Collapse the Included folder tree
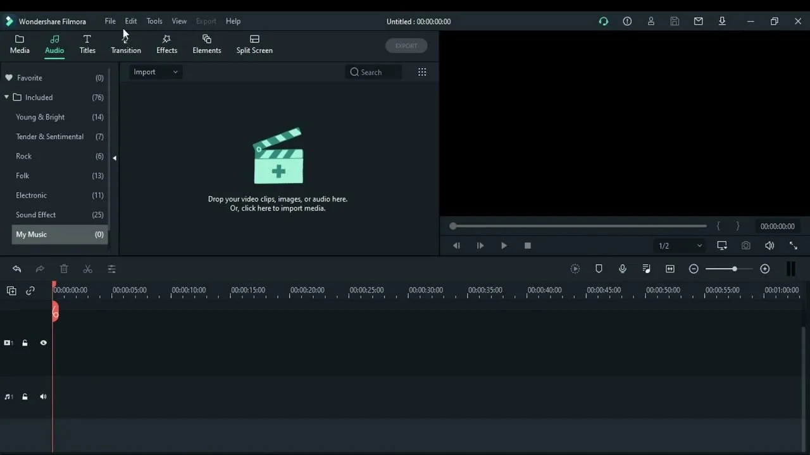The width and height of the screenshot is (810, 455). tap(6, 97)
